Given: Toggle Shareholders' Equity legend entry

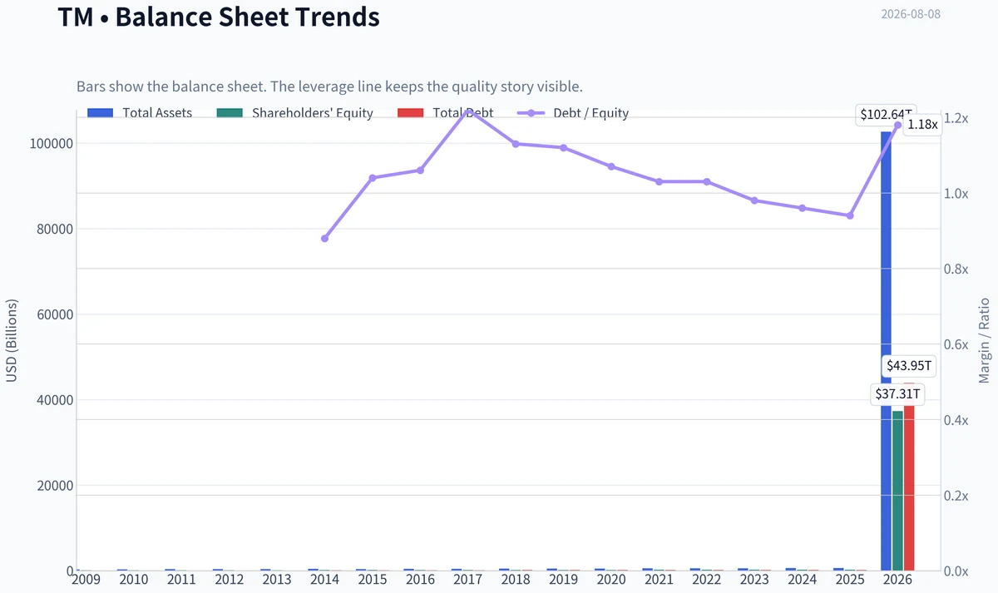Looking at the screenshot, I should point(295,113).
